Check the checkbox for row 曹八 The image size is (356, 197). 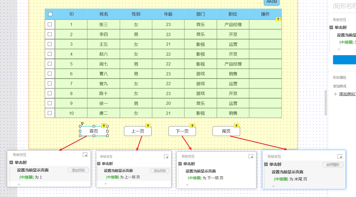[50, 74]
